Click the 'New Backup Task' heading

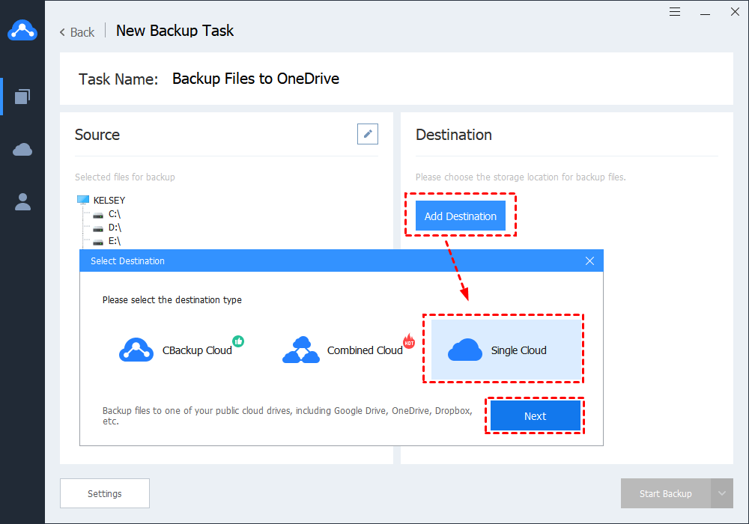click(175, 31)
